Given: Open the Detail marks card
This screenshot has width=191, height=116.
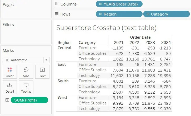Looking at the screenshot, I should [10, 87].
